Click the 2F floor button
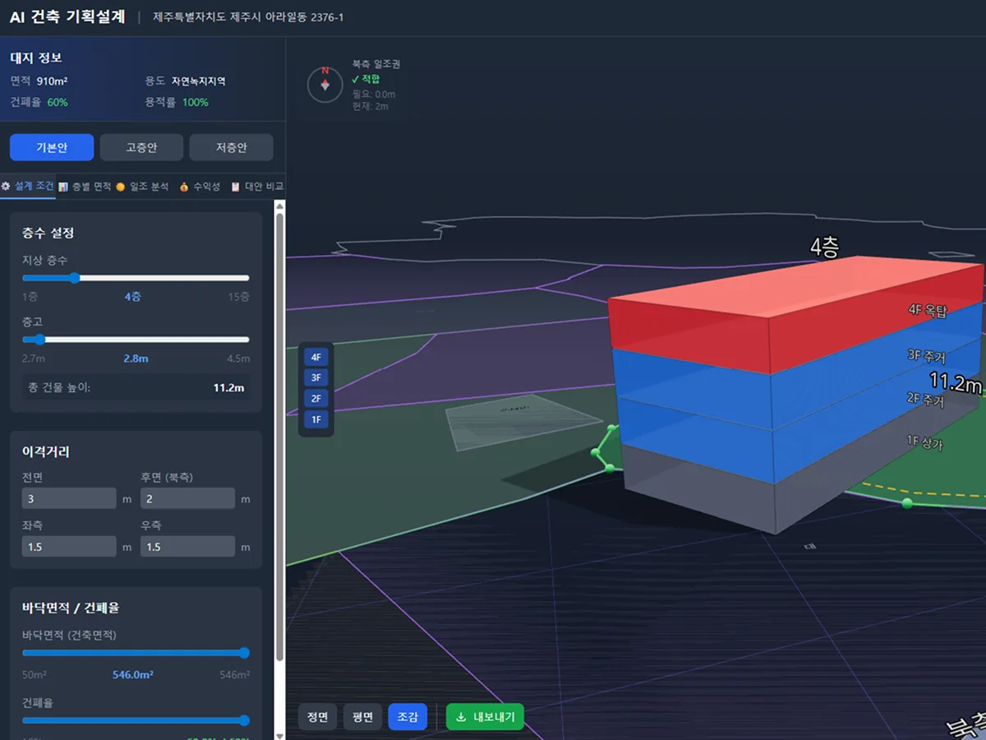Viewport: 986px width, 740px height. pyautogui.click(x=316, y=399)
